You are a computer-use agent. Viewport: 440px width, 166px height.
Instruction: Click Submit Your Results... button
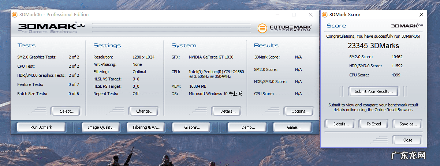pos(373,91)
